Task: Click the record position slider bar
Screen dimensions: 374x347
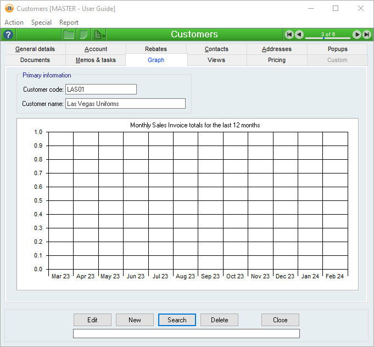Action: [x=328, y=38]
